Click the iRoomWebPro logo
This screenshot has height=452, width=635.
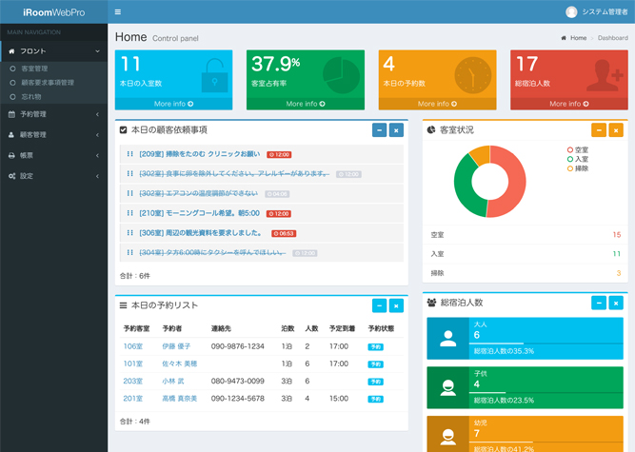(x=54, y=12)
